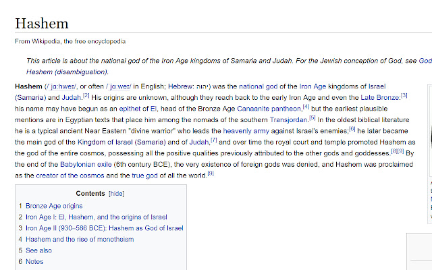
Task: Open the Late Bronze link
Action: point(380,97)
